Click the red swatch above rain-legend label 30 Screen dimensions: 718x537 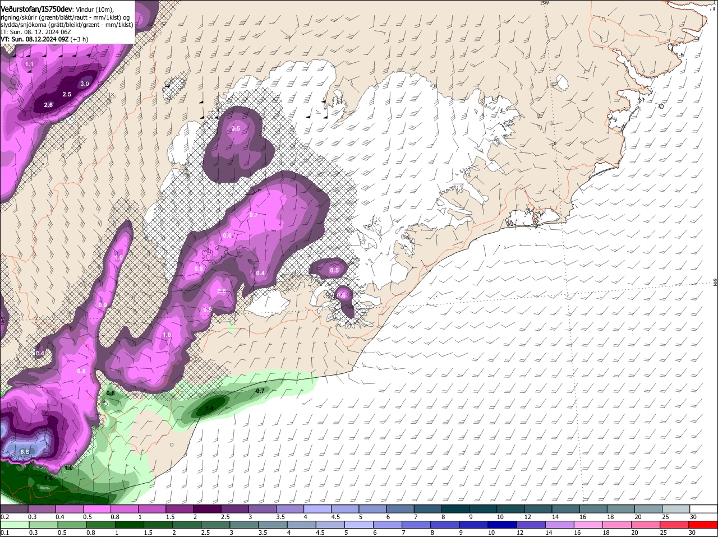[x=704, y=525]
